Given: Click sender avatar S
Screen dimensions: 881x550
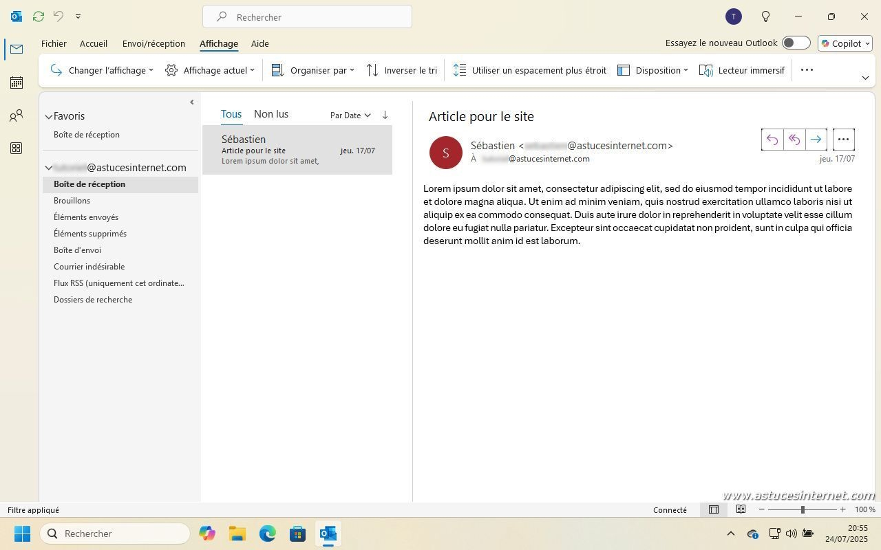Looking at the screenshot, I should 445,153.
